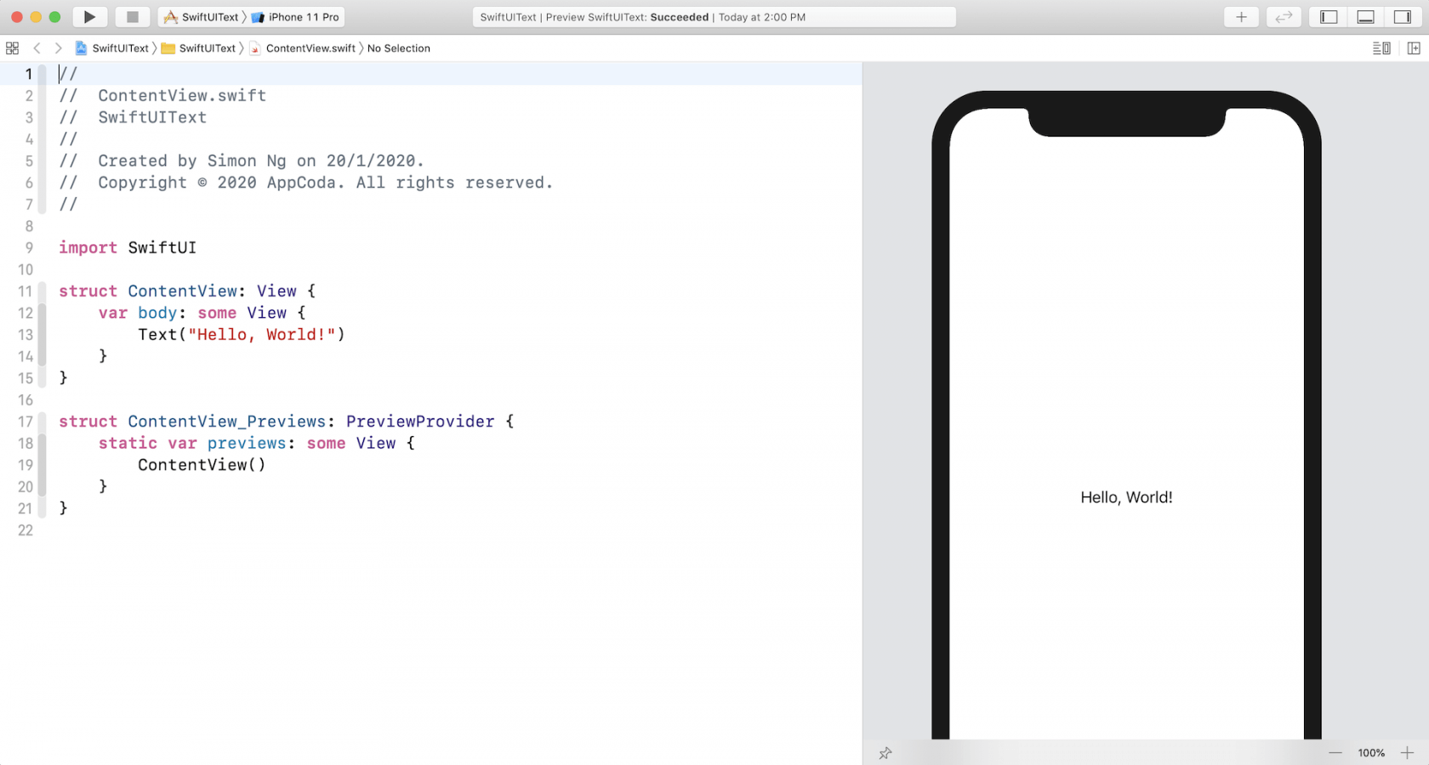Click the code review / swap editor arrows icon
1429x765 pixels.
coord(1284,17)
